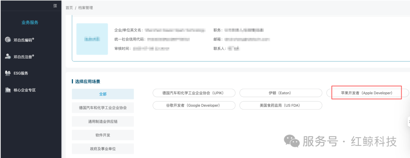The height and width of the screenshot is (158, 410).
Task: Click the 选择应用场景 section heading
Action: 87,82
